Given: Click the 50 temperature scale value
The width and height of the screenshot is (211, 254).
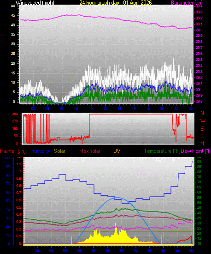Looking at the screenshot, I should pos(199,203).
